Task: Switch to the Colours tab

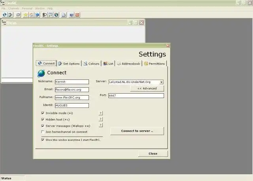Action: [x=91, y=64]
